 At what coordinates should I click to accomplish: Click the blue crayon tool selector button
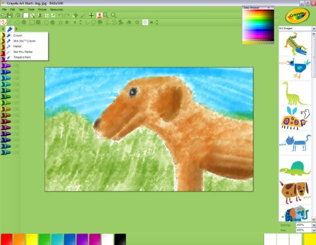9,29
